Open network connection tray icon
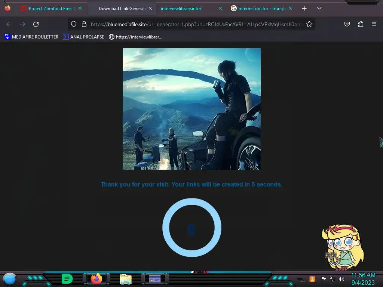Image resolution: width=383 pixels, height=287 pixels. [333, 279]
